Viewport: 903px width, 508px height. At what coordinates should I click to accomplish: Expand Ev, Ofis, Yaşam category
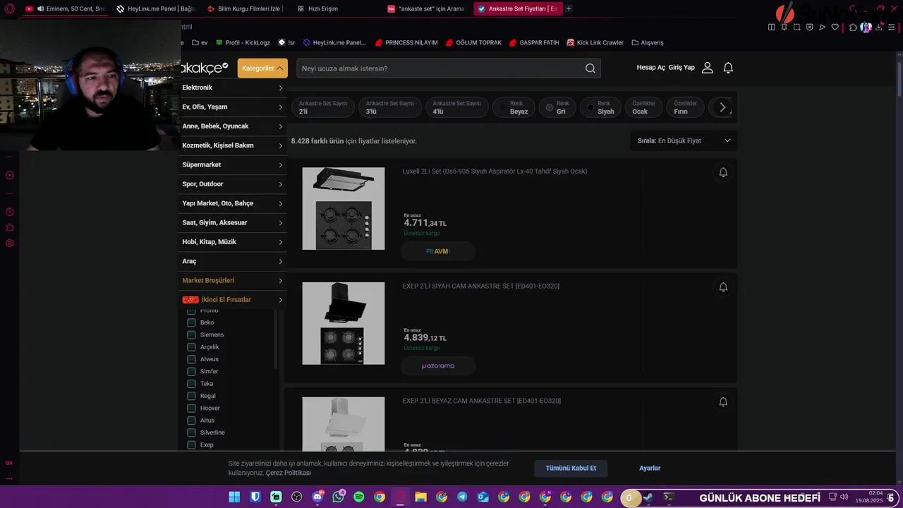pyautogui.click(x=232, y=107)
